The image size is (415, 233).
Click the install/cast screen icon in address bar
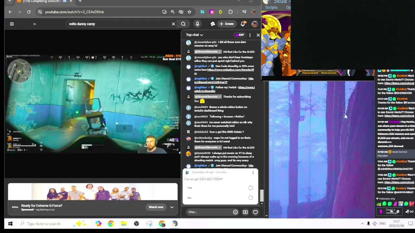click(164, 12)
